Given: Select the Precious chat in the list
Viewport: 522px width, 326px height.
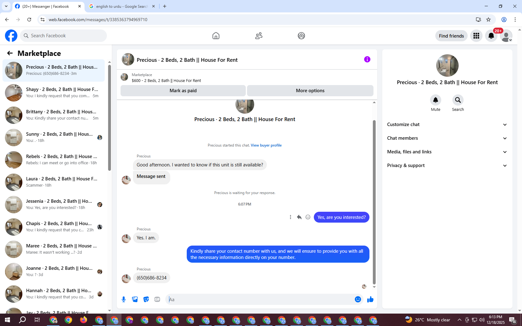Looking at the screenshot, I should 53,70.
